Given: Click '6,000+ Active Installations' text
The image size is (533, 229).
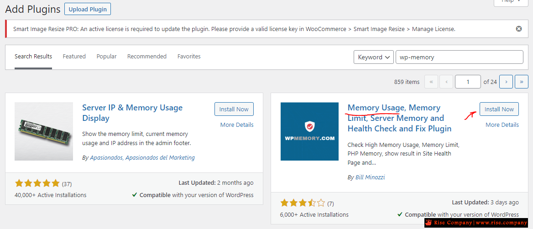Looking at the screenshot, I should [314, 215].
